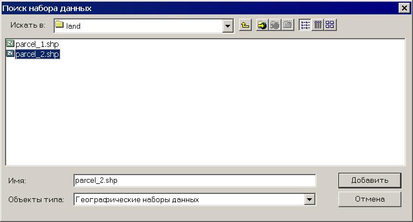Switch to List view
Screen dimensions: 413x222
305,25
